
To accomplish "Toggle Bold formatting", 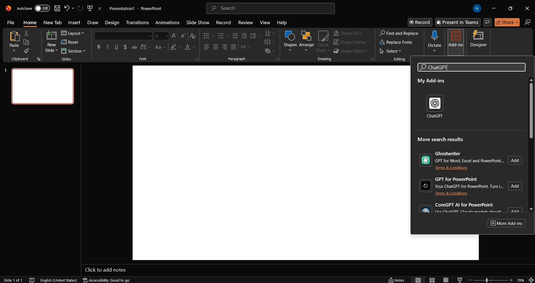I will (98, 47).
